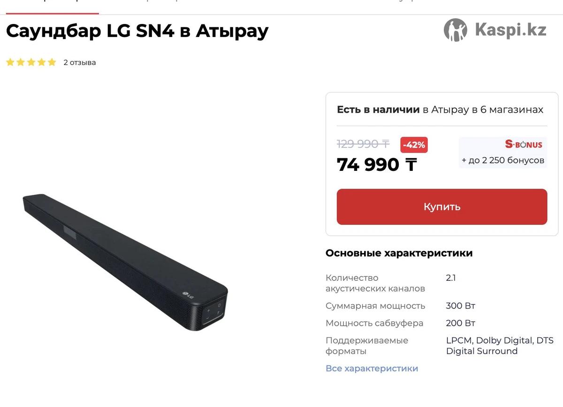This screenshot has height=407, width=563.
Task: Click the S-Bonus logo
Action: 523,145
